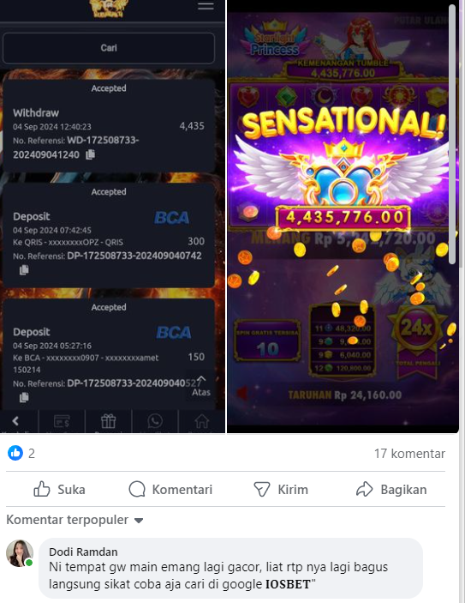The image size is (465, 603).
Task: Jump to top with Atas arrow
Action: click(x=201, y=385)
